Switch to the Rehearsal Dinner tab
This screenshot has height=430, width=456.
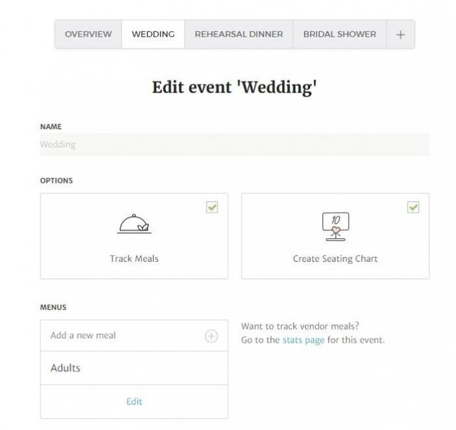[x=239, y=34]
